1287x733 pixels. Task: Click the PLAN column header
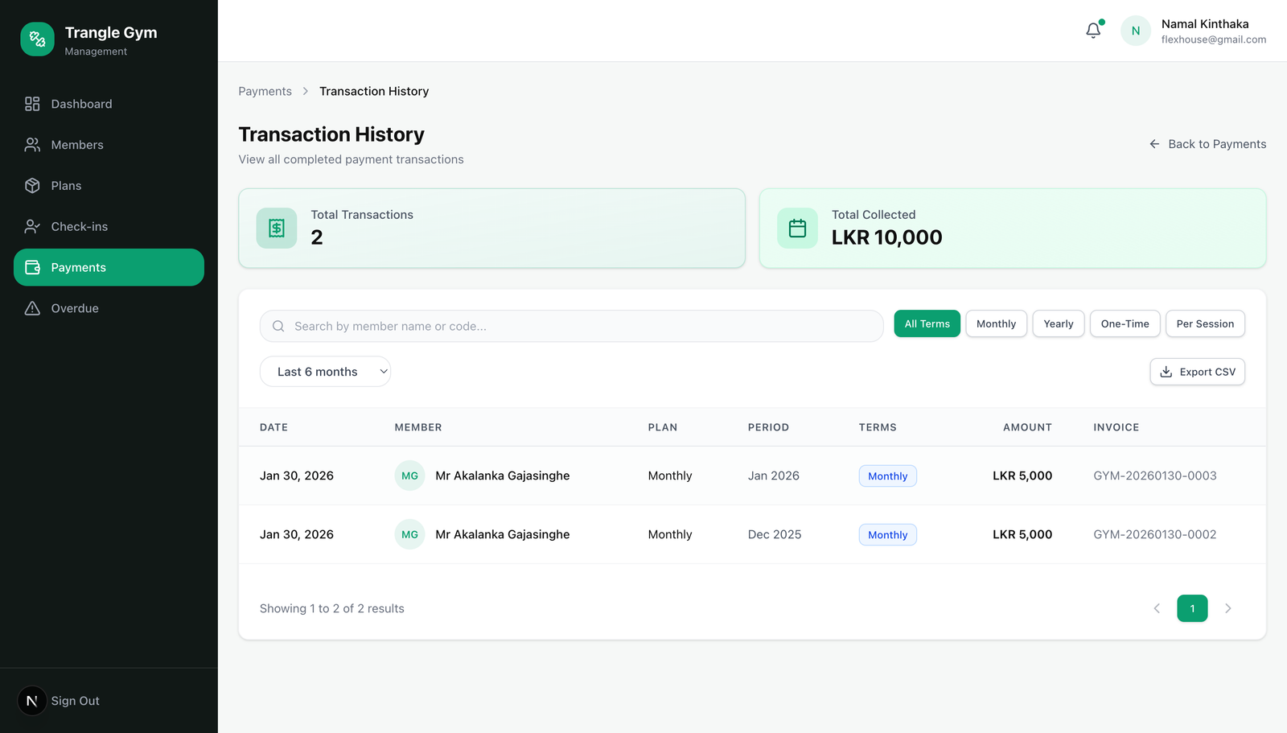(663, 427)
